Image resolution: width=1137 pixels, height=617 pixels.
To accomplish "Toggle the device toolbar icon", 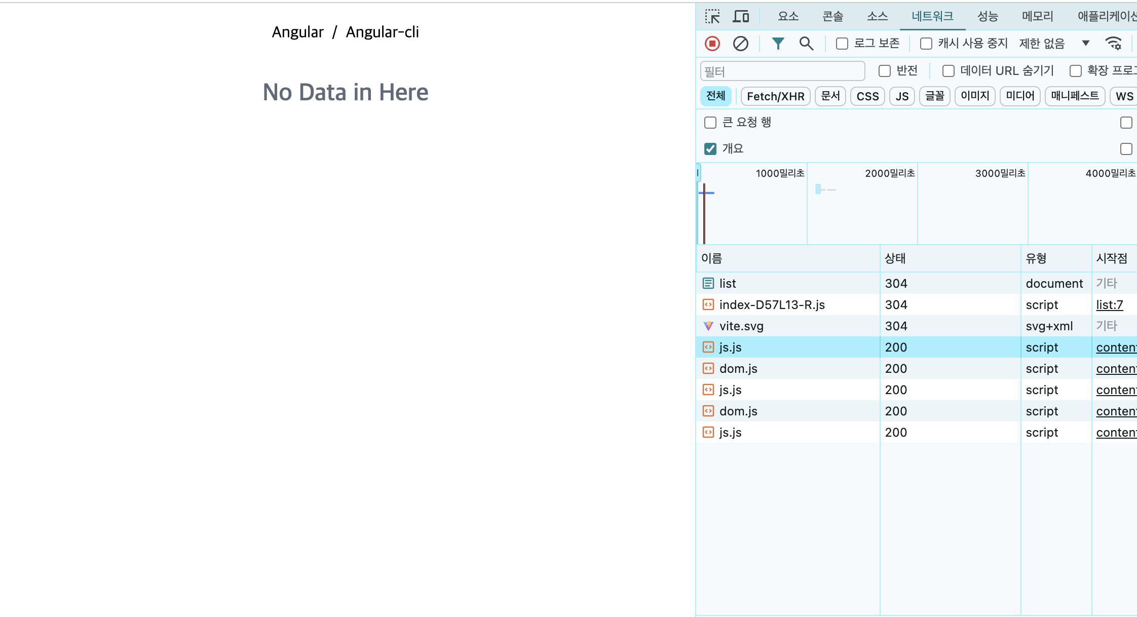I will click(x=741, y=17).
